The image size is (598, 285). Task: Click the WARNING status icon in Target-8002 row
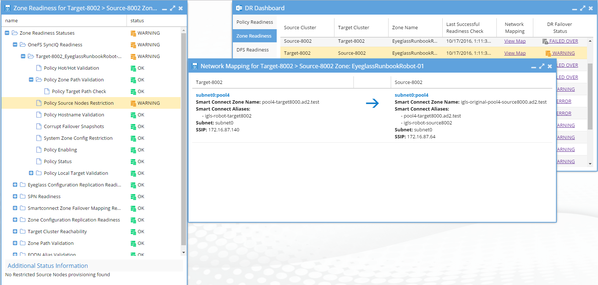point(548,53)
